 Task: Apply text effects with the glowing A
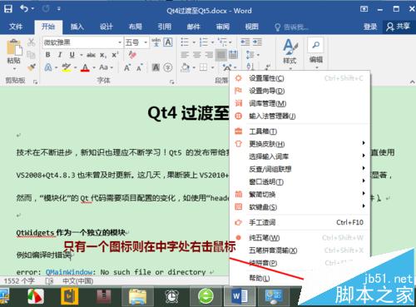point(48,67)
